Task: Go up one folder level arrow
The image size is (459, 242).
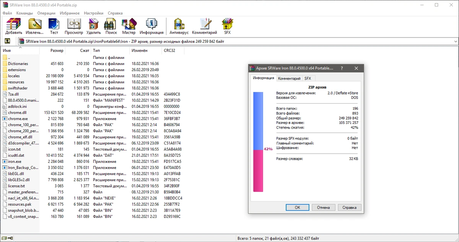Action: click(x=7, y=41)
